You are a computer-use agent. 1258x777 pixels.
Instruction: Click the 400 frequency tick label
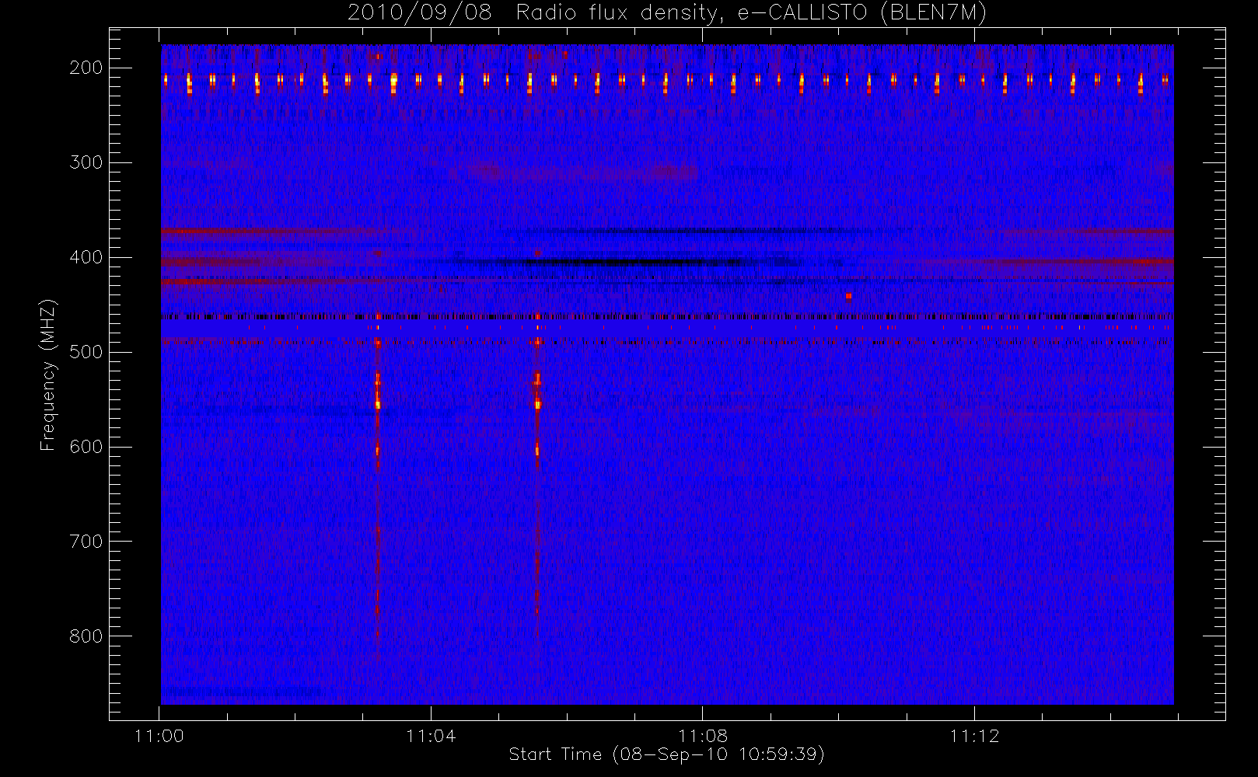86,257
